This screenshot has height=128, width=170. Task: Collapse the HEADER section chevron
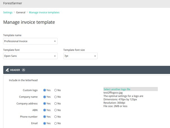click(23, 70)
